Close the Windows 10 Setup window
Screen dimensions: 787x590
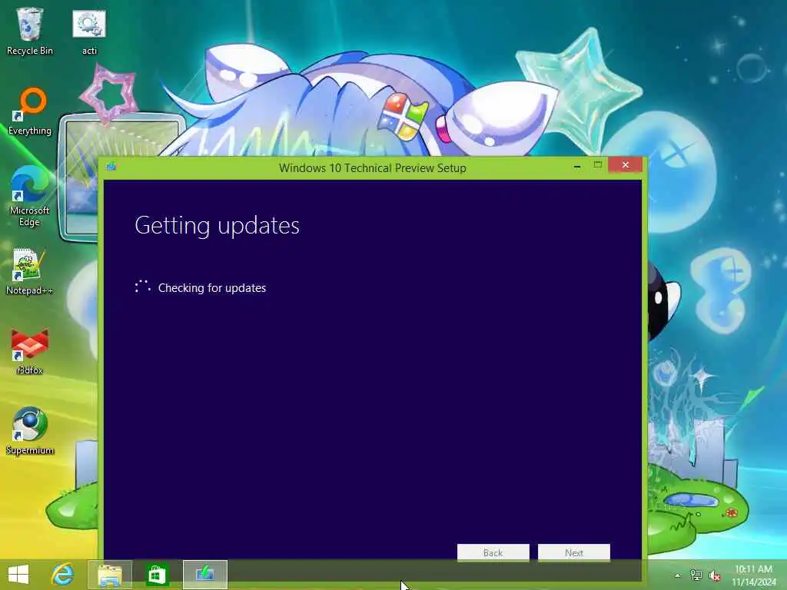click(625, 164)
